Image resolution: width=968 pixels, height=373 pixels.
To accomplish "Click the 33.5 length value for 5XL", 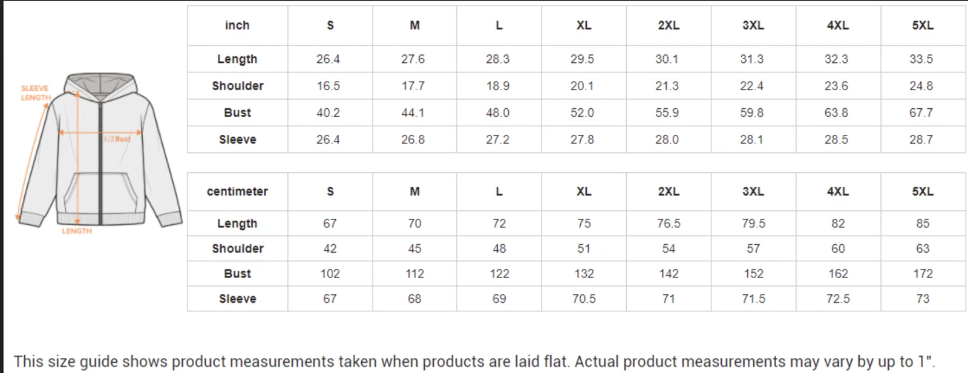I will [x=921, y=59].
